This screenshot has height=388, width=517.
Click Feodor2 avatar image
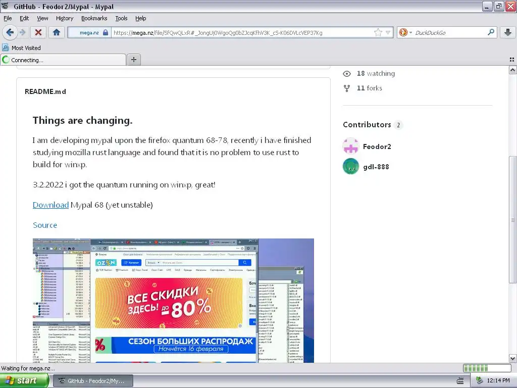point(351,146)
